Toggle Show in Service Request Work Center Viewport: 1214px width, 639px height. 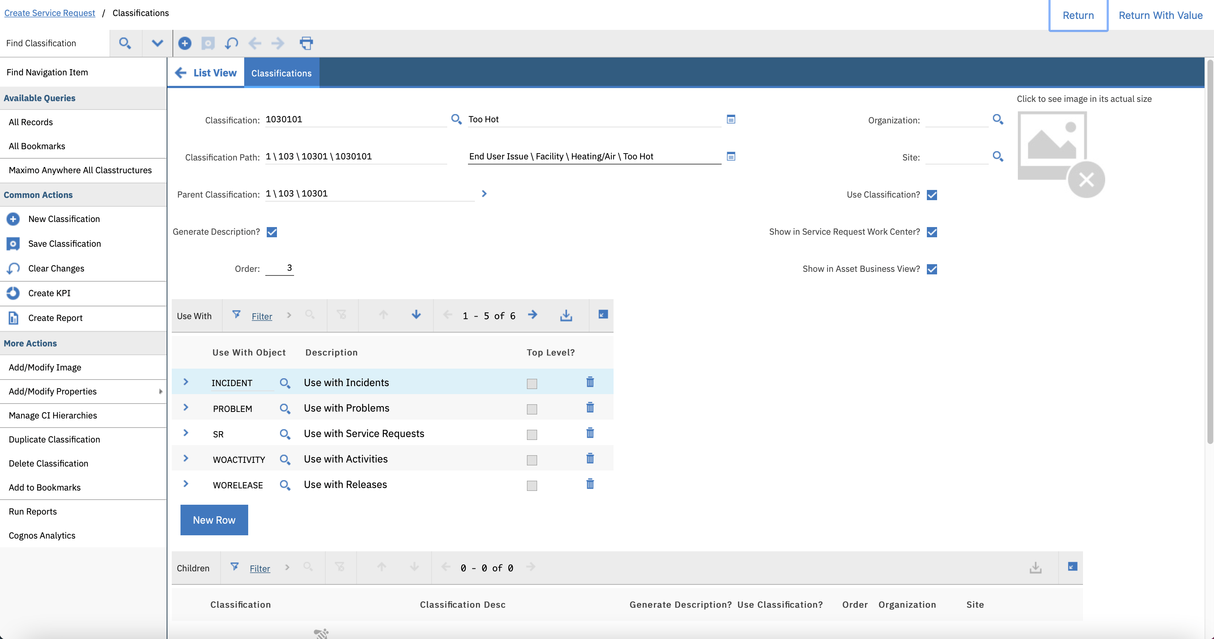coord(932,232)
